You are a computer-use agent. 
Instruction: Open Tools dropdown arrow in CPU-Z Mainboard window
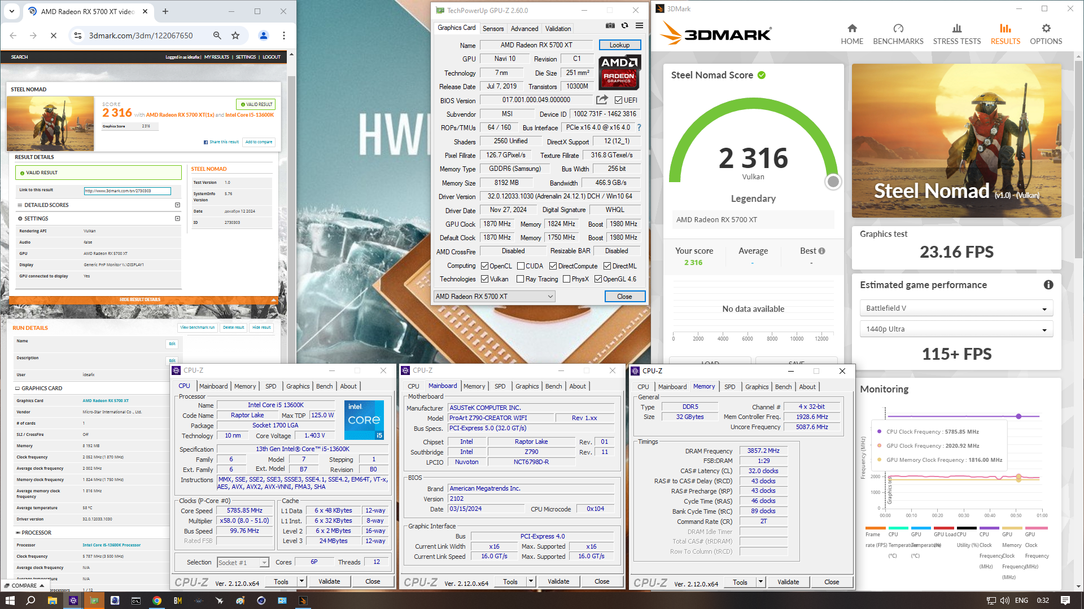[x=531, y=582]
